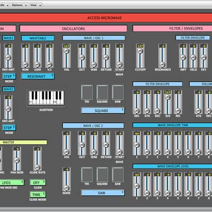The height and width of the screenshot is (212, 212).
Task: Open the LFO1 pan mod source dropdown
Action: pyautogui.click(x=12, y=182)
